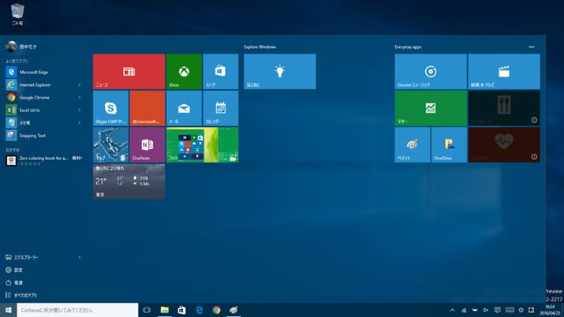Screen dimensions: 564x317
Task: Open the OneNote tile
Action: point(147,145)
